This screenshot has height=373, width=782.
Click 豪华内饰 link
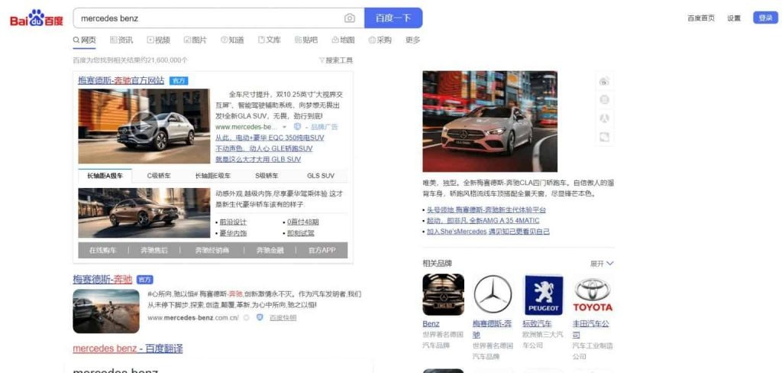[233, 233]
